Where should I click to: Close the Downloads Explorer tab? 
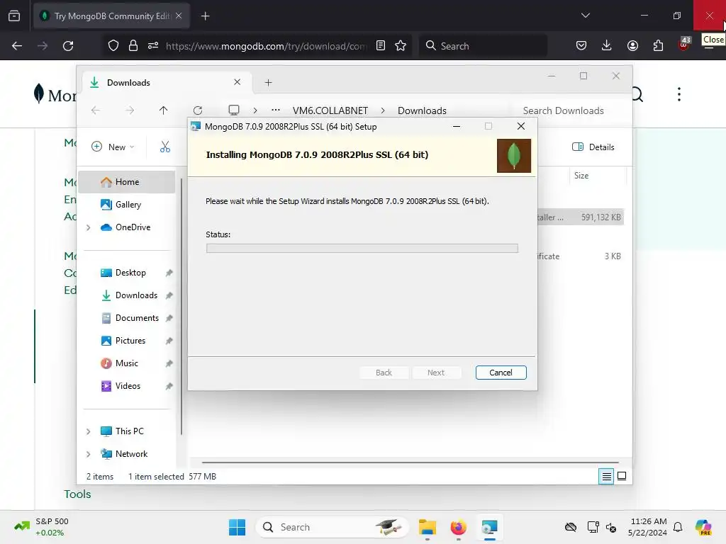pyautogui.click(x=237, y=82)
